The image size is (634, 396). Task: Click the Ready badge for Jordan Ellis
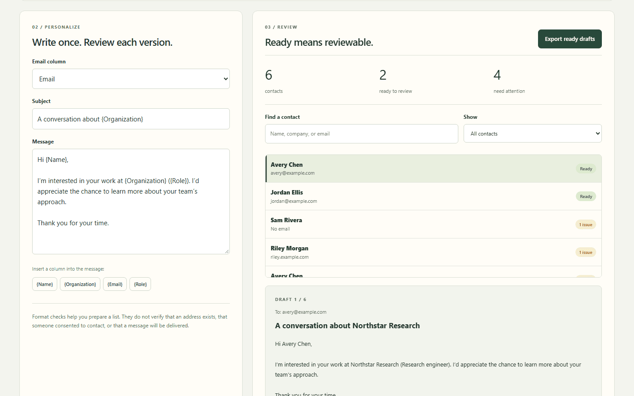tap(586, 197)
